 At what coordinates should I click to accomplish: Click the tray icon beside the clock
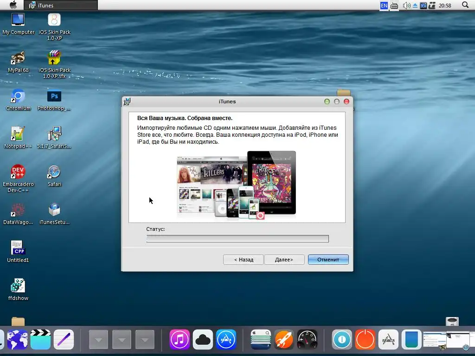(432, 6)
